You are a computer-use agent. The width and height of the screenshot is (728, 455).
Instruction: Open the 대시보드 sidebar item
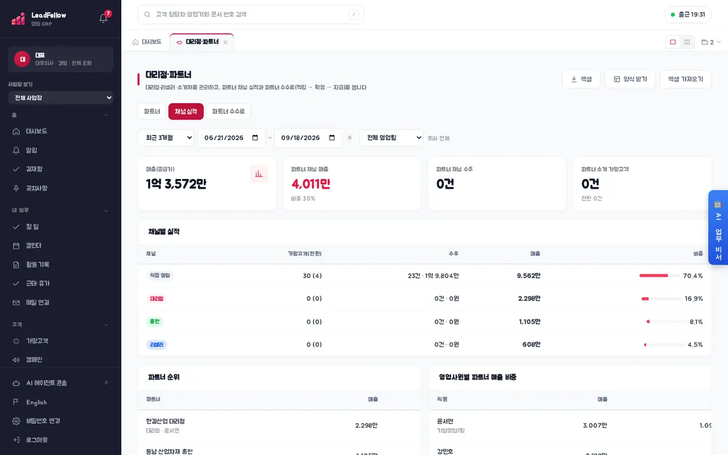(61, 131)
